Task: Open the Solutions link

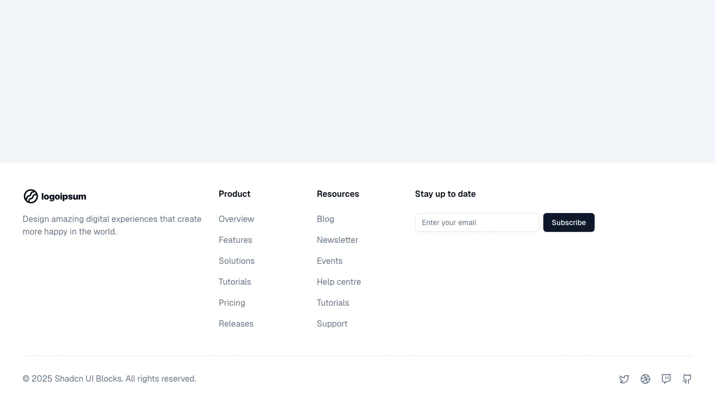Action: 237,261
